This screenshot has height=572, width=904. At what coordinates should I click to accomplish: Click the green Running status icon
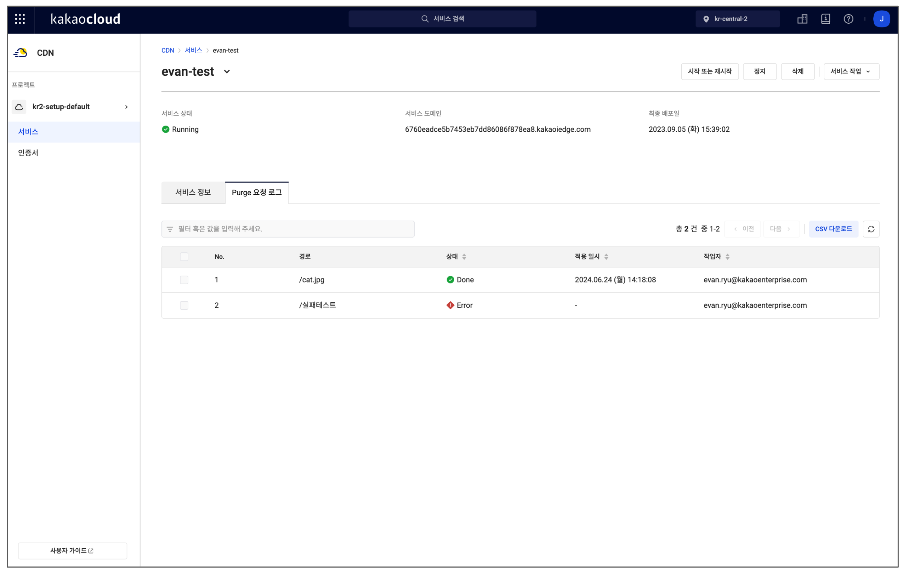coord(166,129)
